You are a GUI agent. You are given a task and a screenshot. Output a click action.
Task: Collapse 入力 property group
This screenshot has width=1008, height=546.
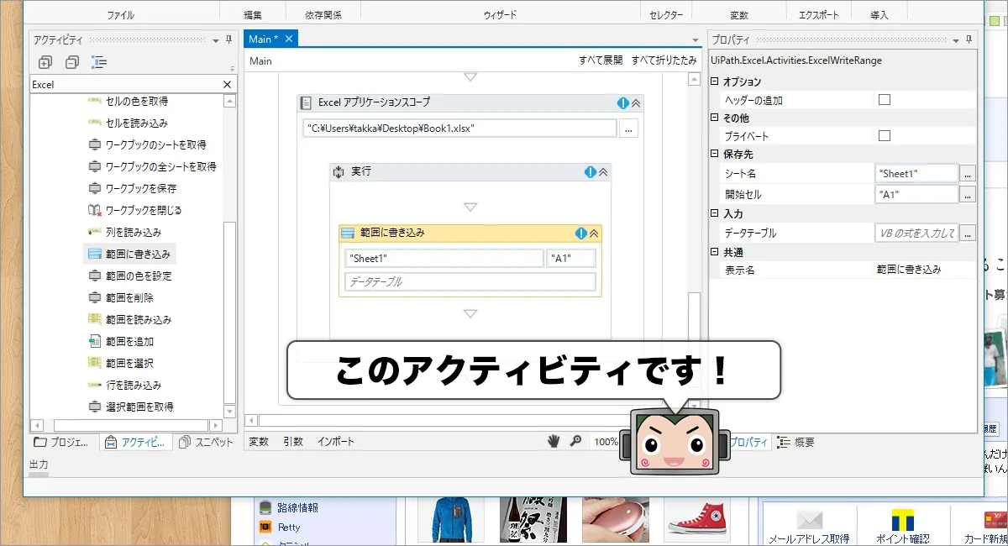(715, 214)
